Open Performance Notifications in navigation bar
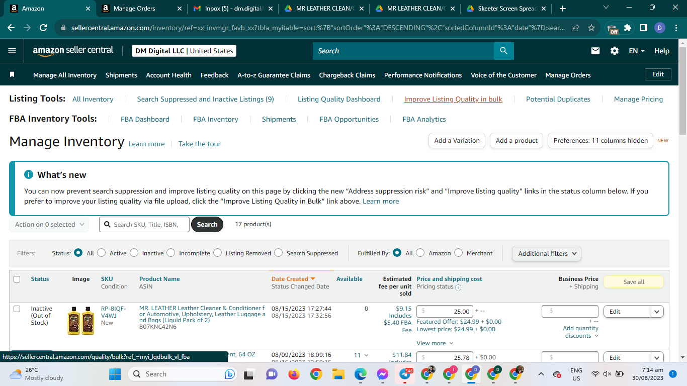Image resolution: width=687 pixels, height=386 pixels. click(x=423, y=75)
